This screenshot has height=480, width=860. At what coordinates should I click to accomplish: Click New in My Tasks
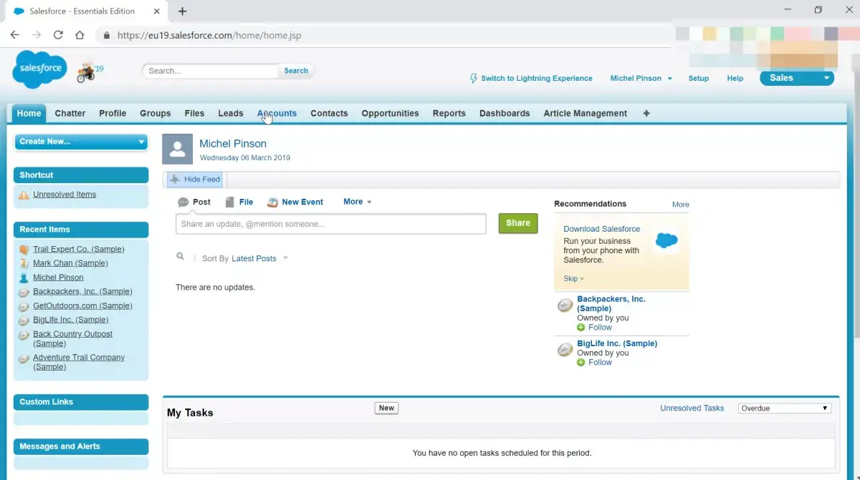coord(386,408)
